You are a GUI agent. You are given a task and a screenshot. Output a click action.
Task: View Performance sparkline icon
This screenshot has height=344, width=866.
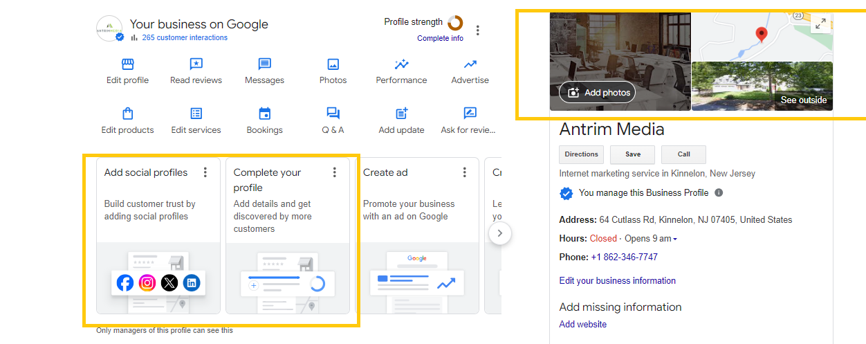pos(401,64)
